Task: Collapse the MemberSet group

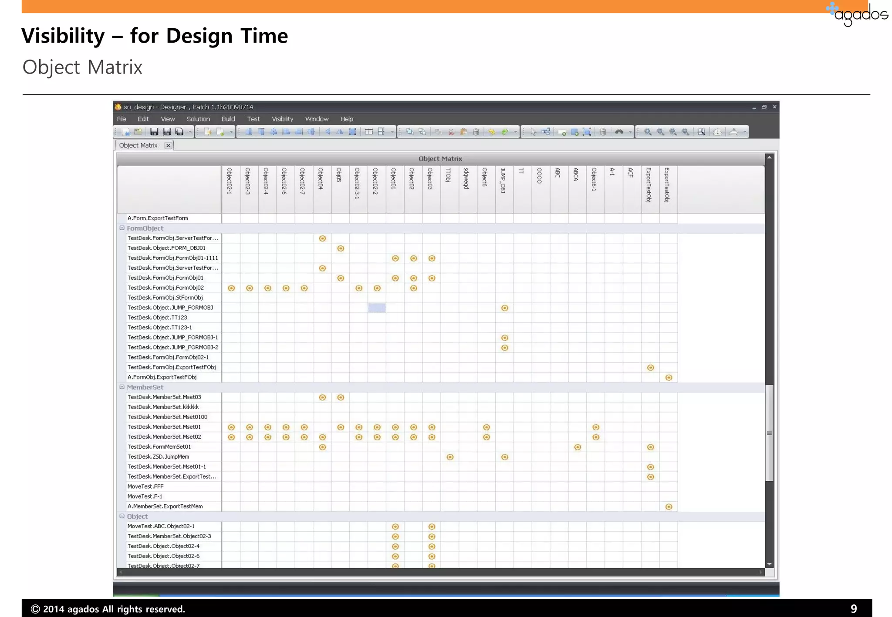Action: (122, 387)
